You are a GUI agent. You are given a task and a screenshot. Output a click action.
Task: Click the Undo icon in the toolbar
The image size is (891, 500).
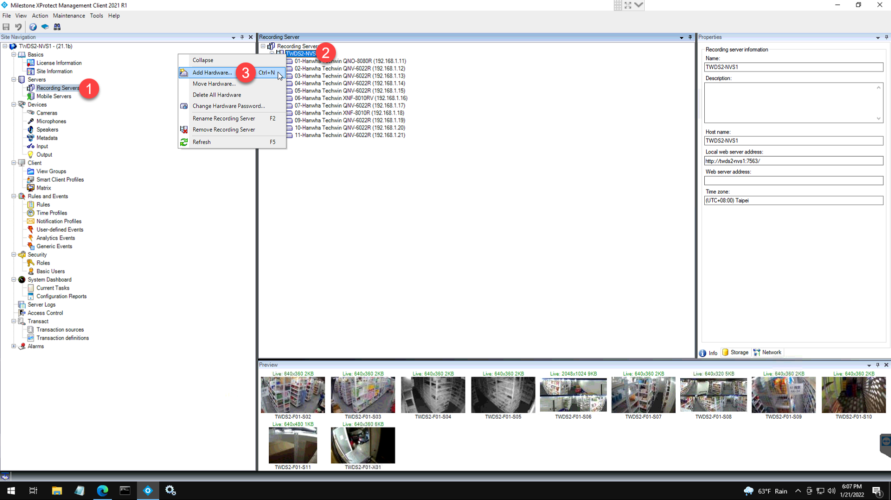click(19, 27)
